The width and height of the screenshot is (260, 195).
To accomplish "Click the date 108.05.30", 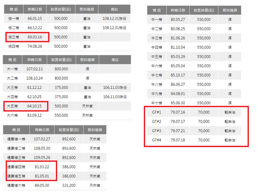I will tap(42, 148).
